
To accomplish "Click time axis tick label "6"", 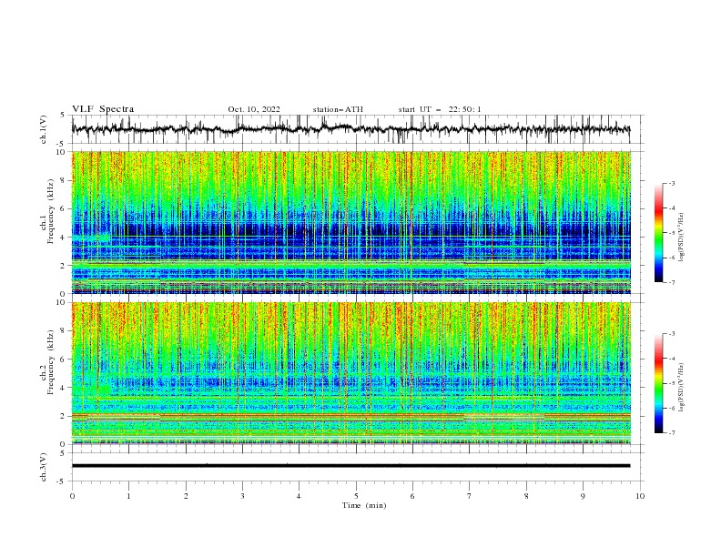I will (x=412, y=496).
